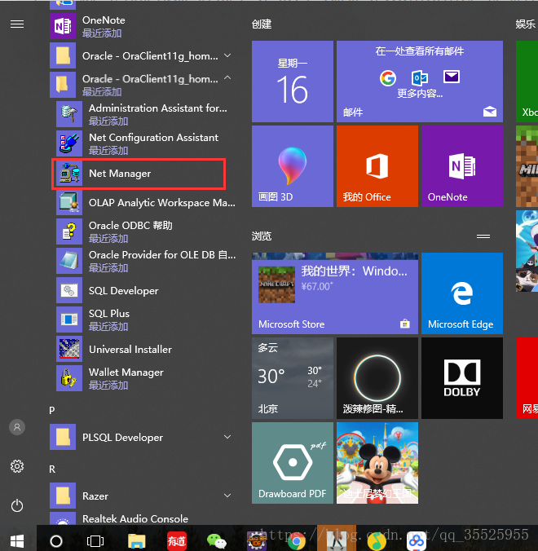Open the calendar tile showing 16

(x=293, y=82)
